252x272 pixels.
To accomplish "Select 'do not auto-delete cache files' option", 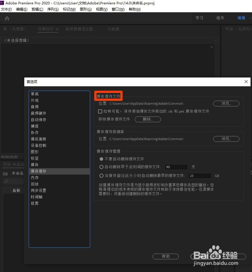I will coord(101,159).
